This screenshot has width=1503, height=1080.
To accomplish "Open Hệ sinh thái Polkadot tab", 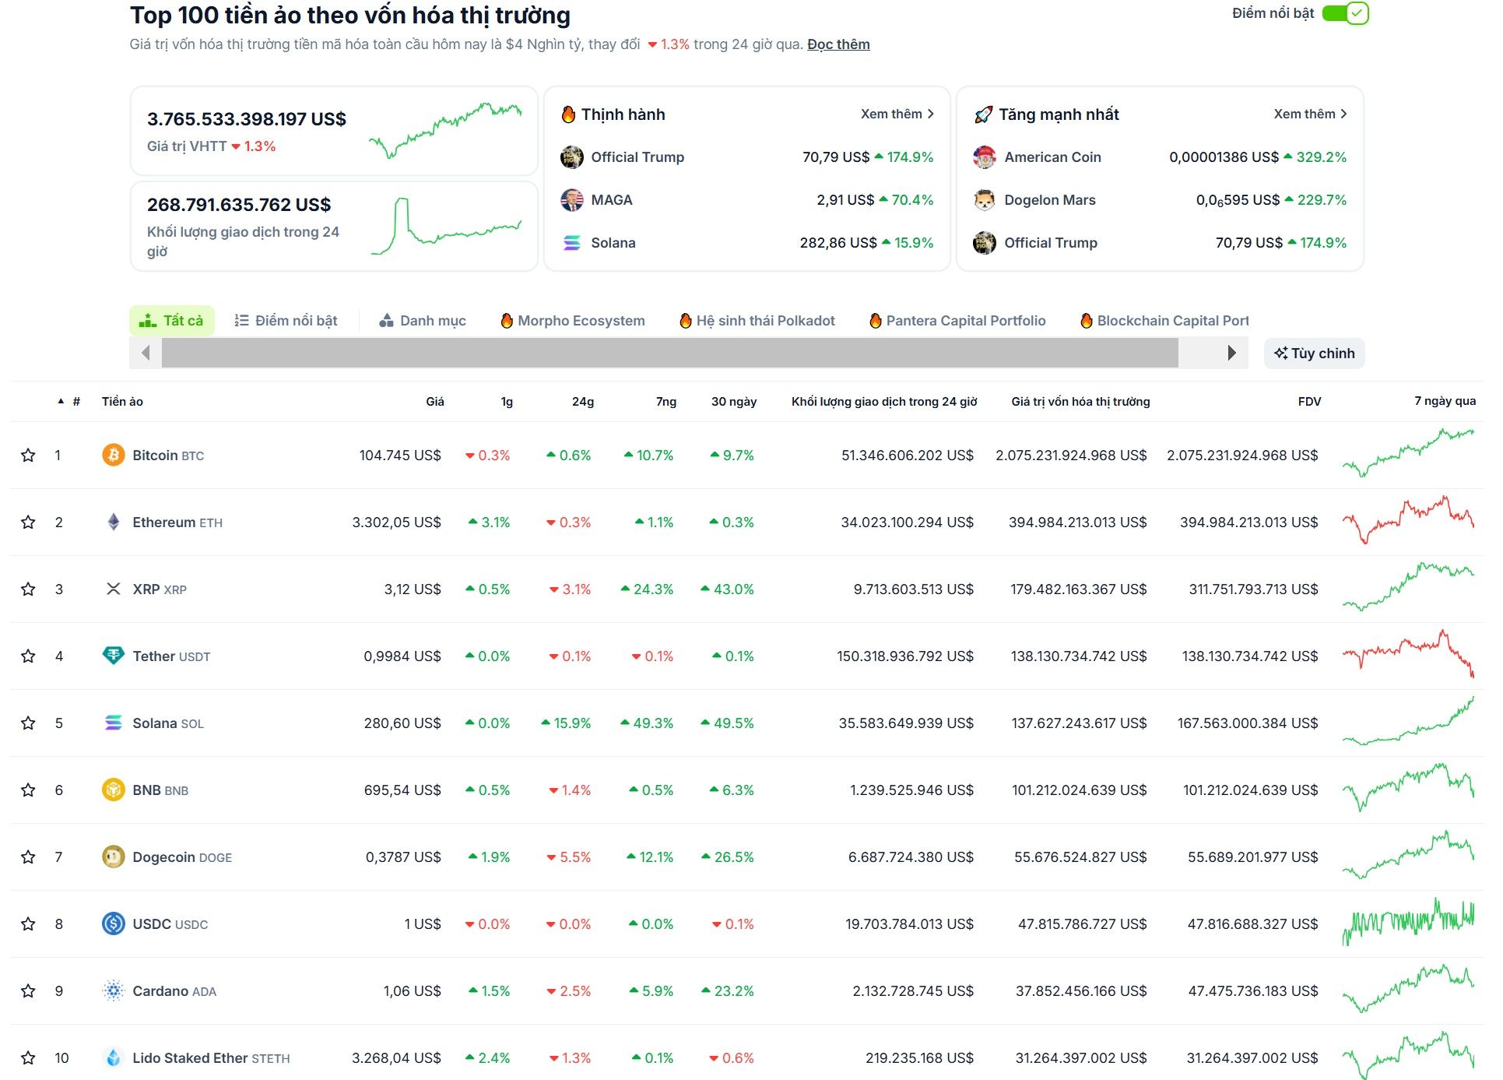I will click(757, 321).
